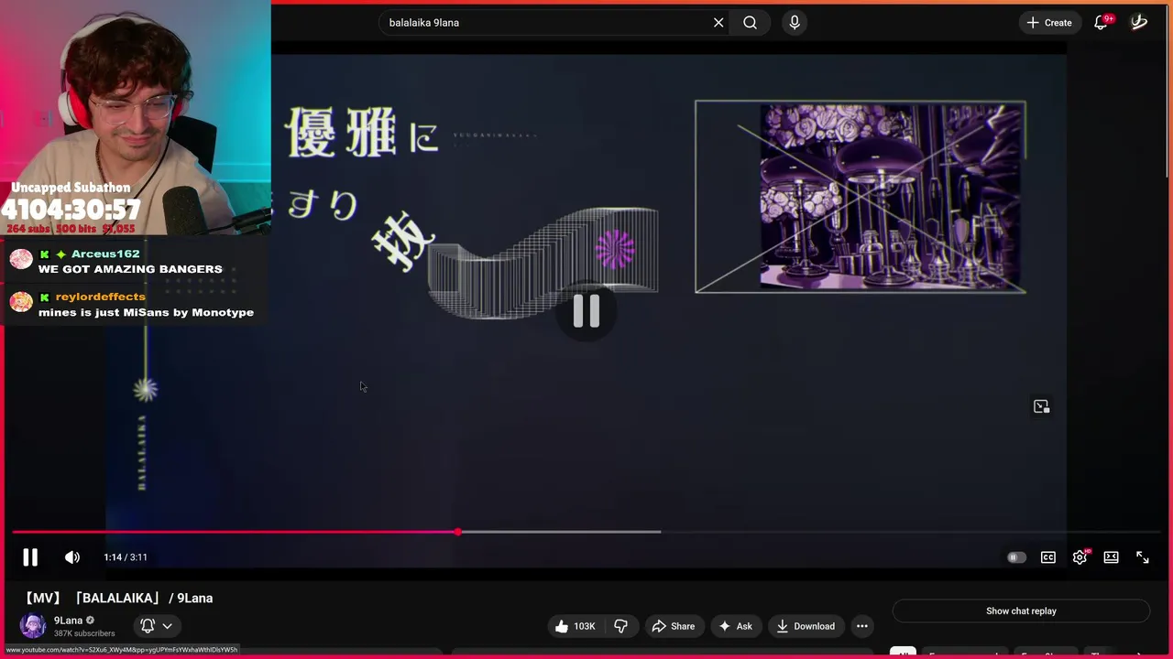
Task: Turn on closed captions with the CC button
Action: [x=1048, y=557]
